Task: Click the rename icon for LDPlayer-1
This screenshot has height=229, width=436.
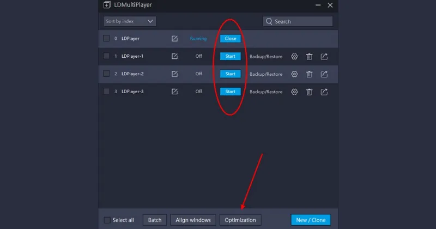Action: pos(174,56)
